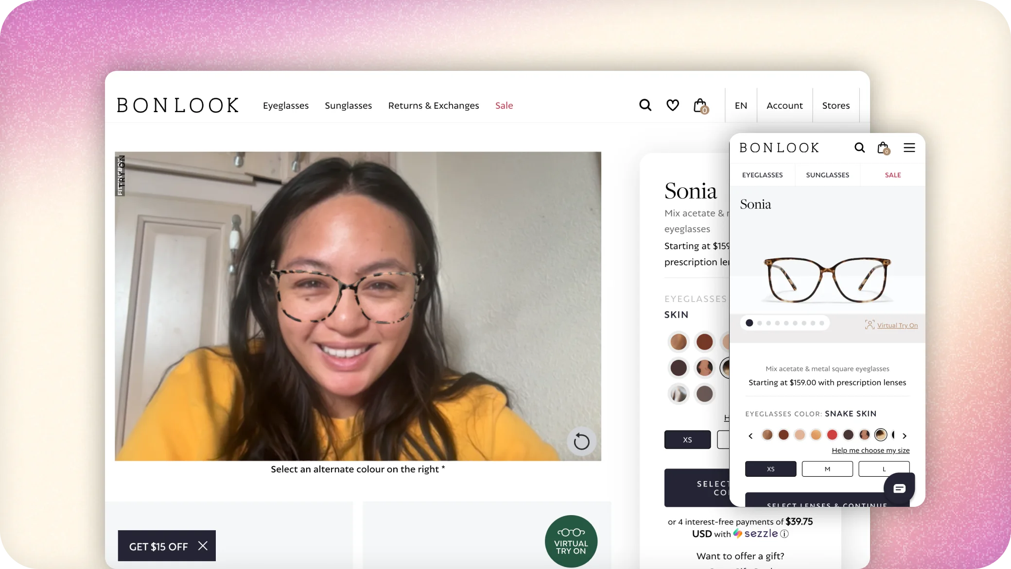Open the mobile hamburger menu

[909, 148]
